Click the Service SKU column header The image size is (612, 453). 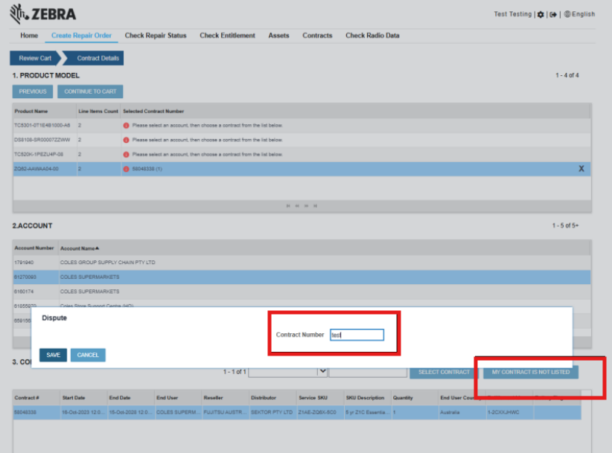(313, 398)
